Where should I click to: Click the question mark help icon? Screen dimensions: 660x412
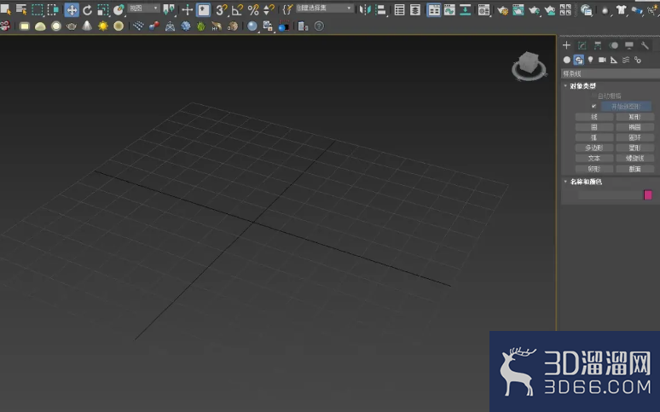tap(320, 26)
